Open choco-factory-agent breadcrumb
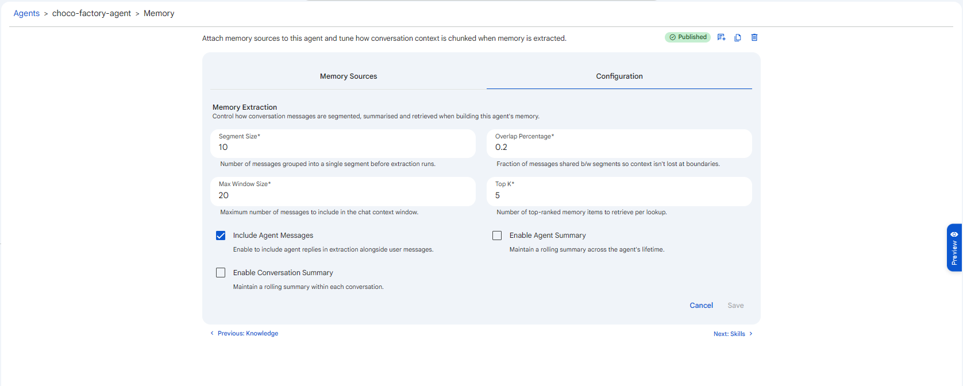Image resolution: width=963 pixels, height=386 pixels. (x=91, y=13)
